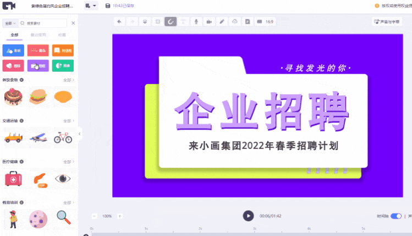Open the orange 对话框 speech bubble category
The image size is (412, 236).
click(x=63, y=50)
